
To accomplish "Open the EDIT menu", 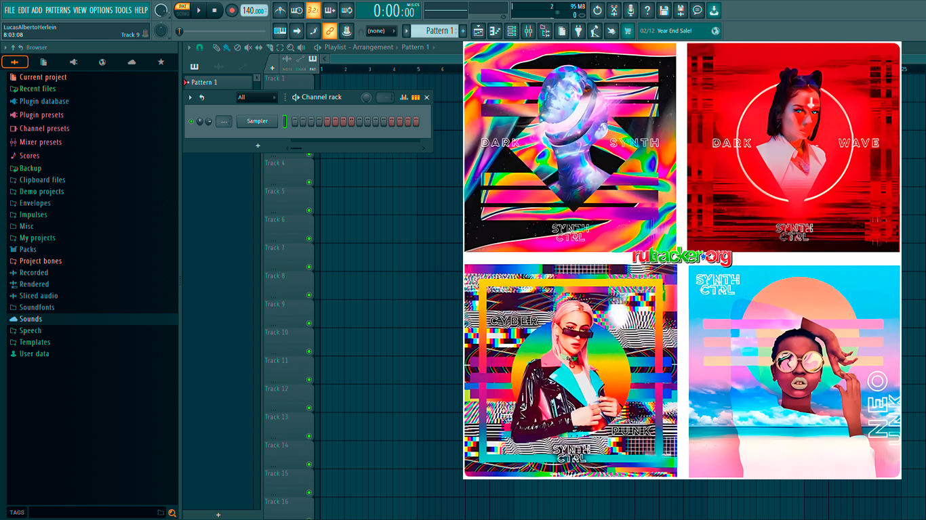I will pos(24,10).
